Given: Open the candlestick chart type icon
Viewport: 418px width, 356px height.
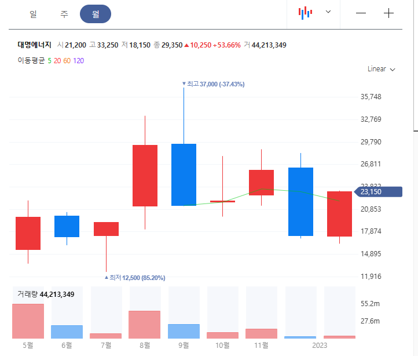Looking at the screenshot, I should click(305, 13).
